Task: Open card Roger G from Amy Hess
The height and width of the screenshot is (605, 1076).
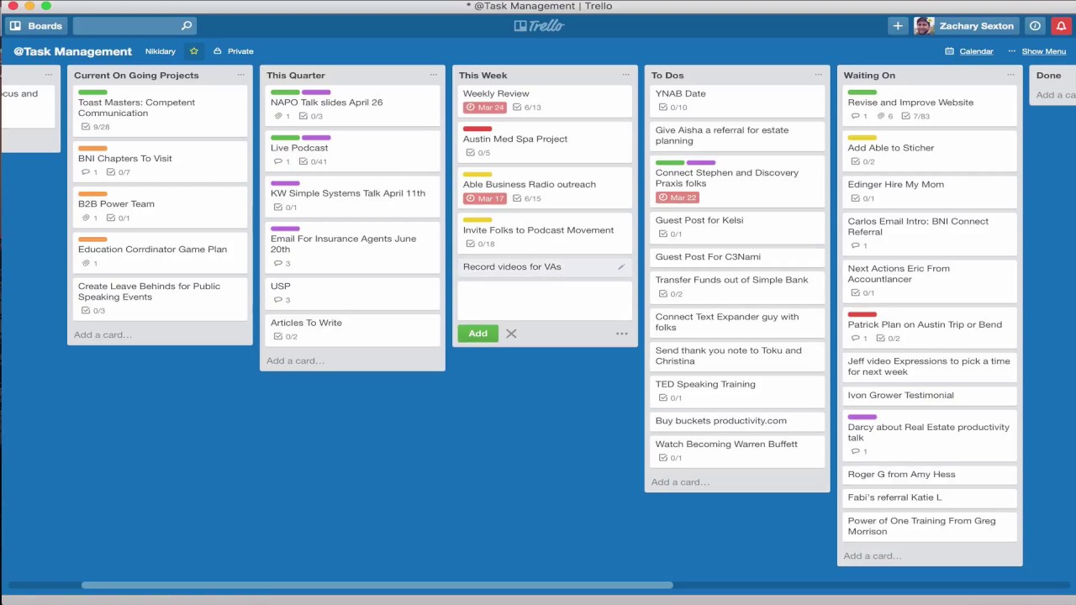Action: [x=929, y=475]
